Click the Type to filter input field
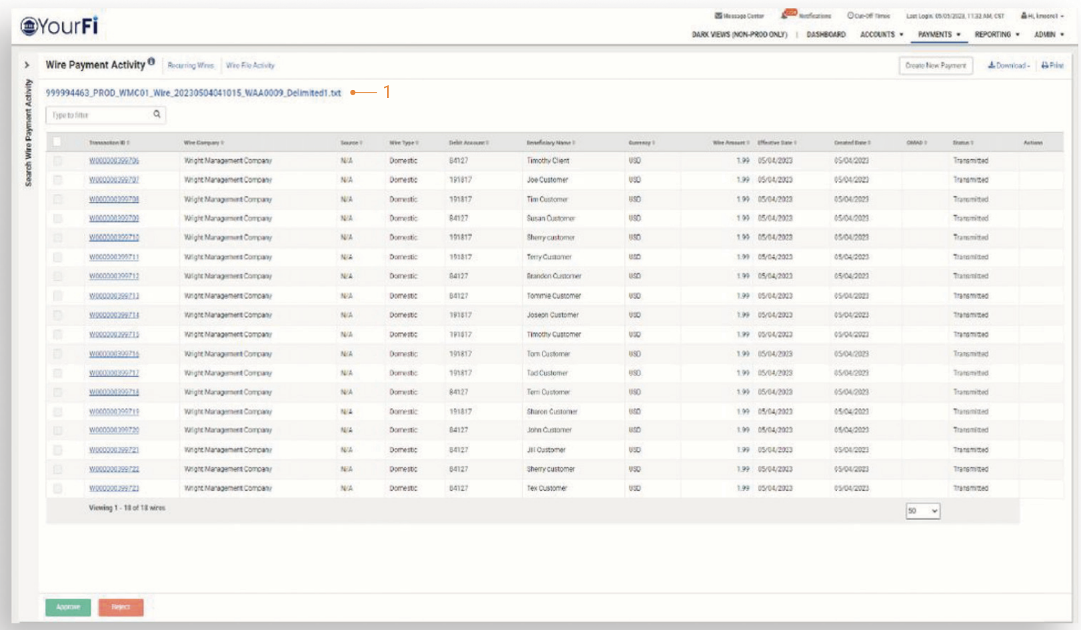This screenshot has height=630, width=1081. pos(100,115)
